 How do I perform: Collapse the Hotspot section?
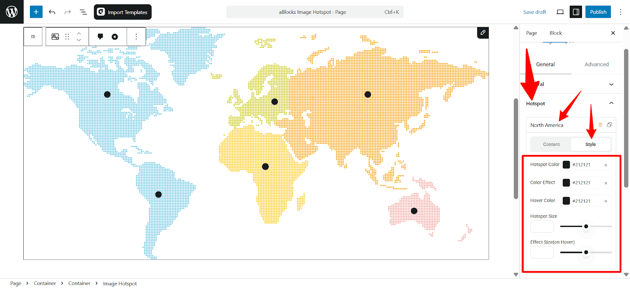click(611, 103)
